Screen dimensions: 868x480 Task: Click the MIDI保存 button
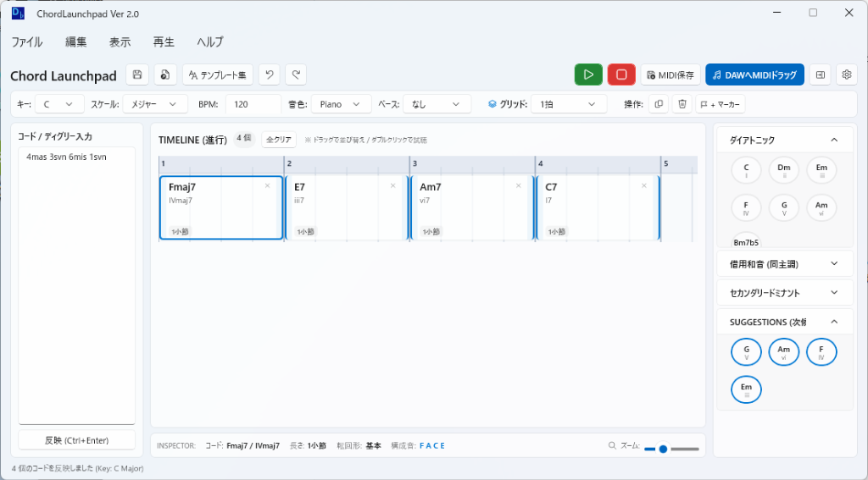(670, 74)
